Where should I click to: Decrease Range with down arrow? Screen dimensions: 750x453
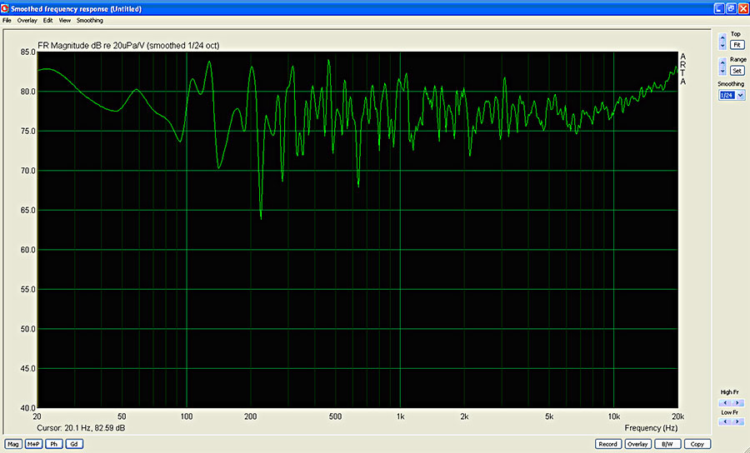click(722, 71)
